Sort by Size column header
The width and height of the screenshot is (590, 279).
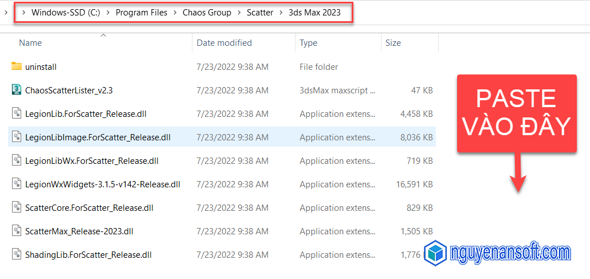393,43
